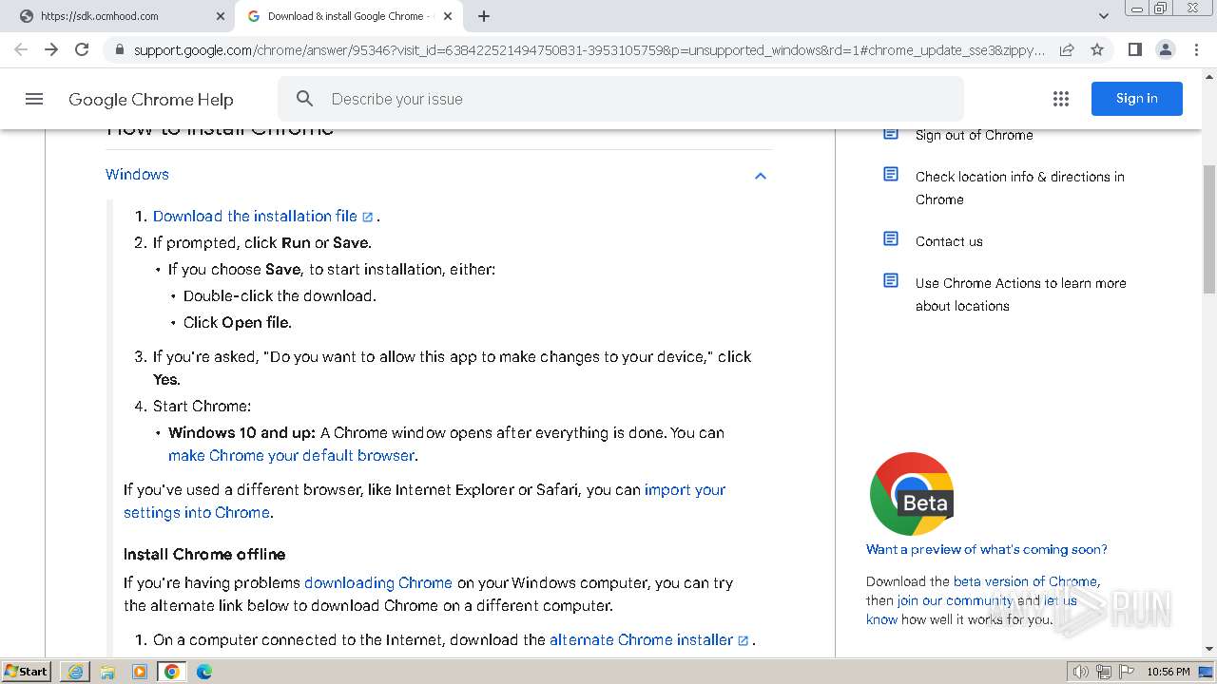The image size is (1217, 684).
Task: Collapse the Windows section chevron
Action: coord(761,176)
